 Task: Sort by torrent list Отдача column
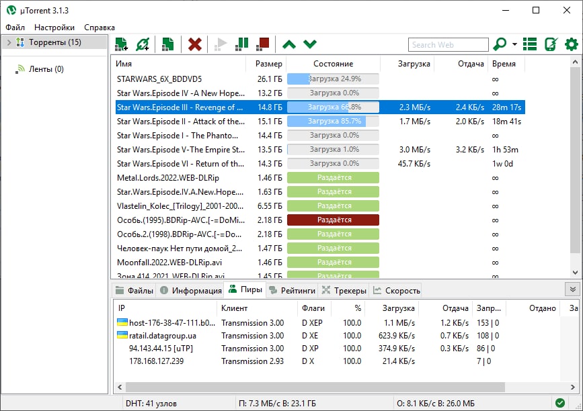[461, 64]
